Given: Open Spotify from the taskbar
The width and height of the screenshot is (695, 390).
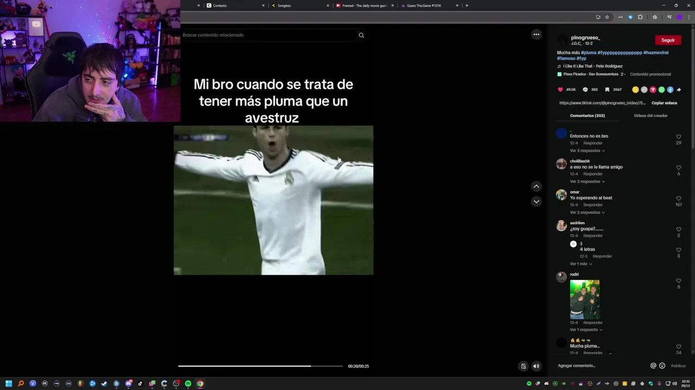Looking at the screenshot, I should pos(188,383).
